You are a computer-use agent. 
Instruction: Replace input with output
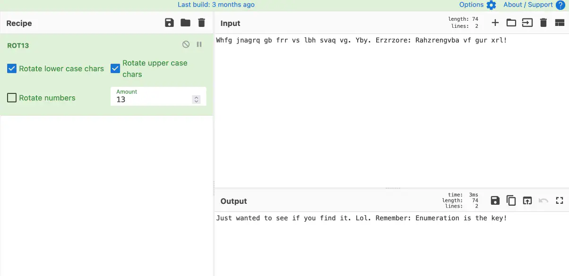[527, 201]
